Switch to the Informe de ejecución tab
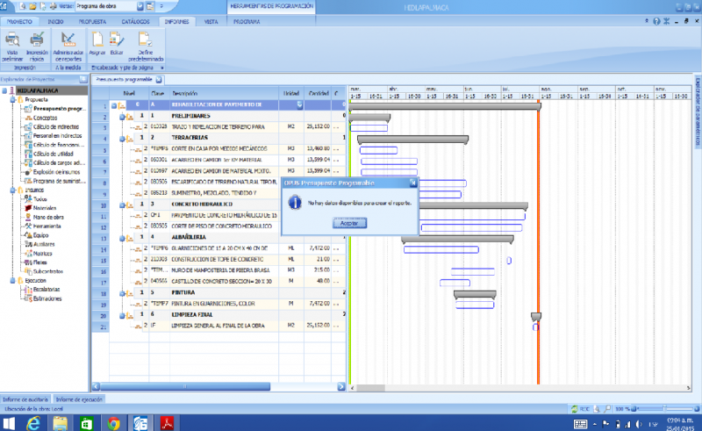The width and height of the screenshot is (702, 431). click(79, 399)
